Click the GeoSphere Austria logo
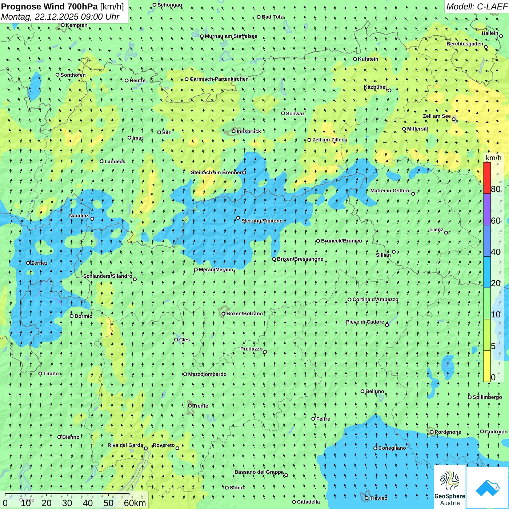This screenshot has height=509, width=509. [450, 486]
